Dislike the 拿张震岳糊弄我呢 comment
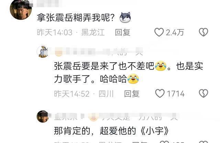This screenshot has width=220, height=143. tap(203, 32)
